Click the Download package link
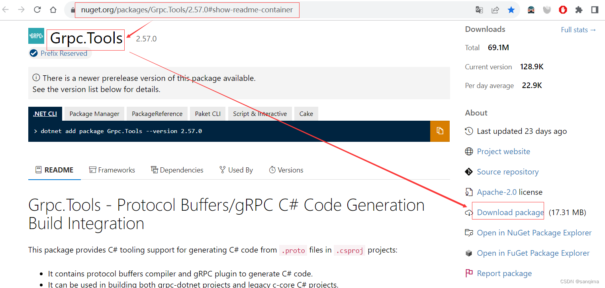 (511, 212)
